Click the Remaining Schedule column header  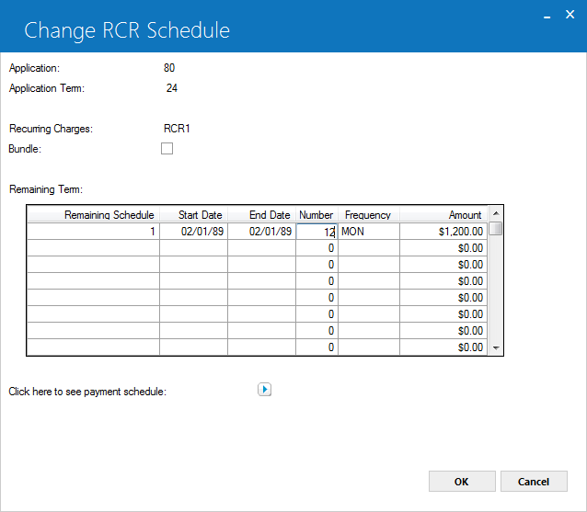tap(94, 215)
